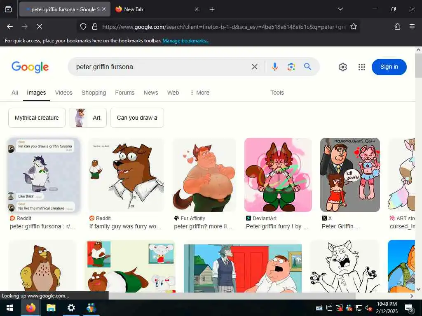Switch to the Forums tab
Image resolution: width=422 pixels, height=316 pixels.
click(x=124, y=93)
